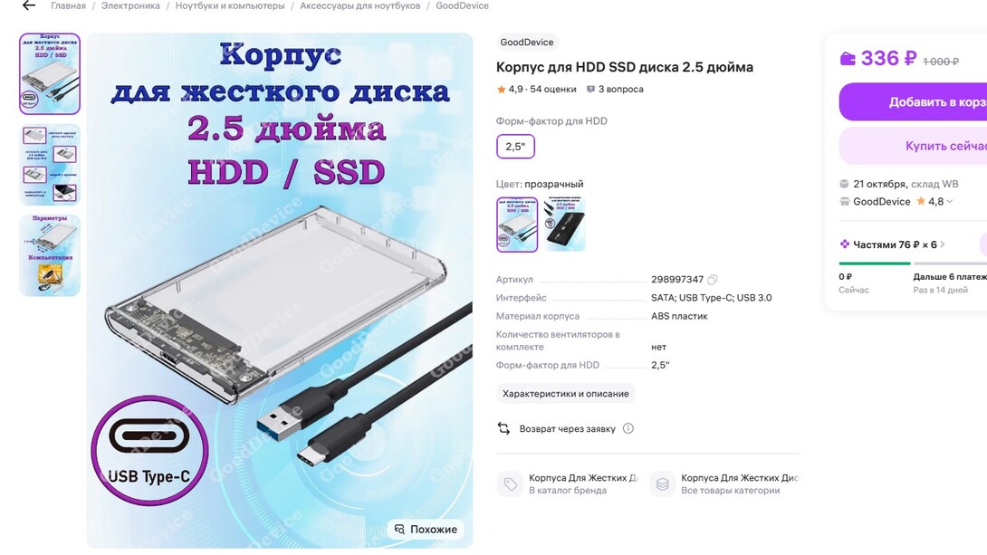The height and width of the screenshot is (555, 987).
Task: Open return info icon next to Возврат через заявку
Action: tap(628, 428)
